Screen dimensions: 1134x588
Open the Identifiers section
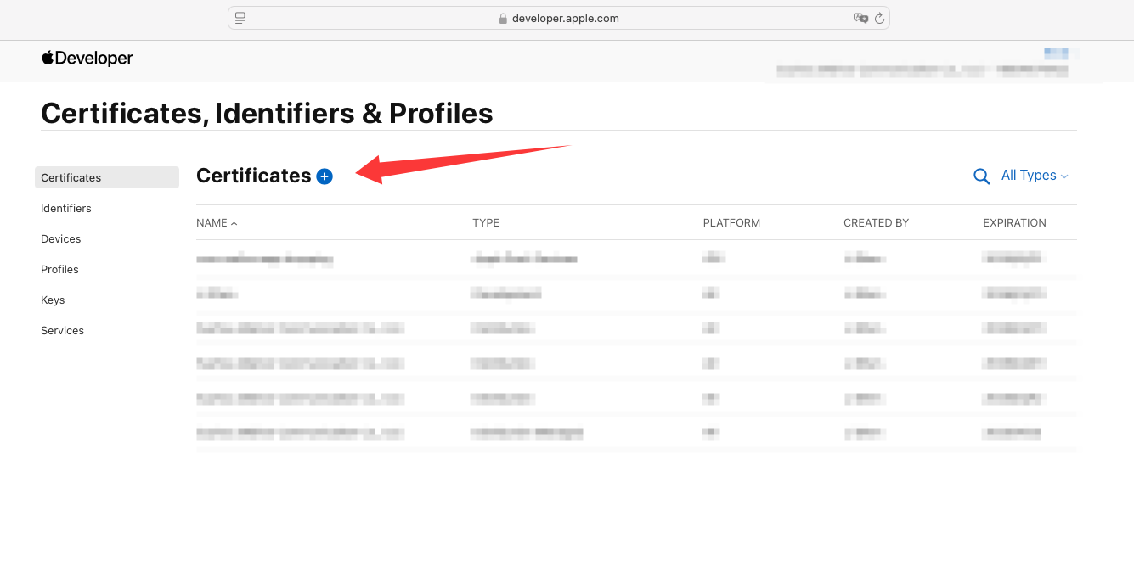coord(66,208)
